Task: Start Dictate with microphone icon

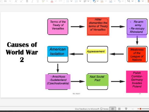Action: [x=139, y=1]
